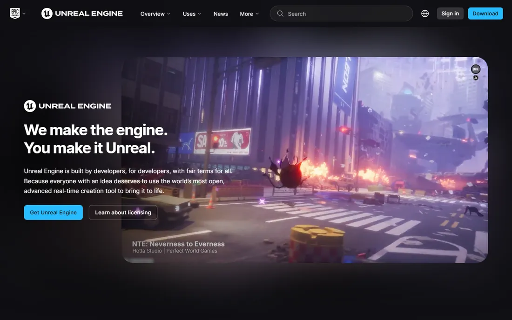Image resolution: width=512 pixels, height=320 pixels.
Task: Open the Learn about licensing link
Action: click(123, 213)
